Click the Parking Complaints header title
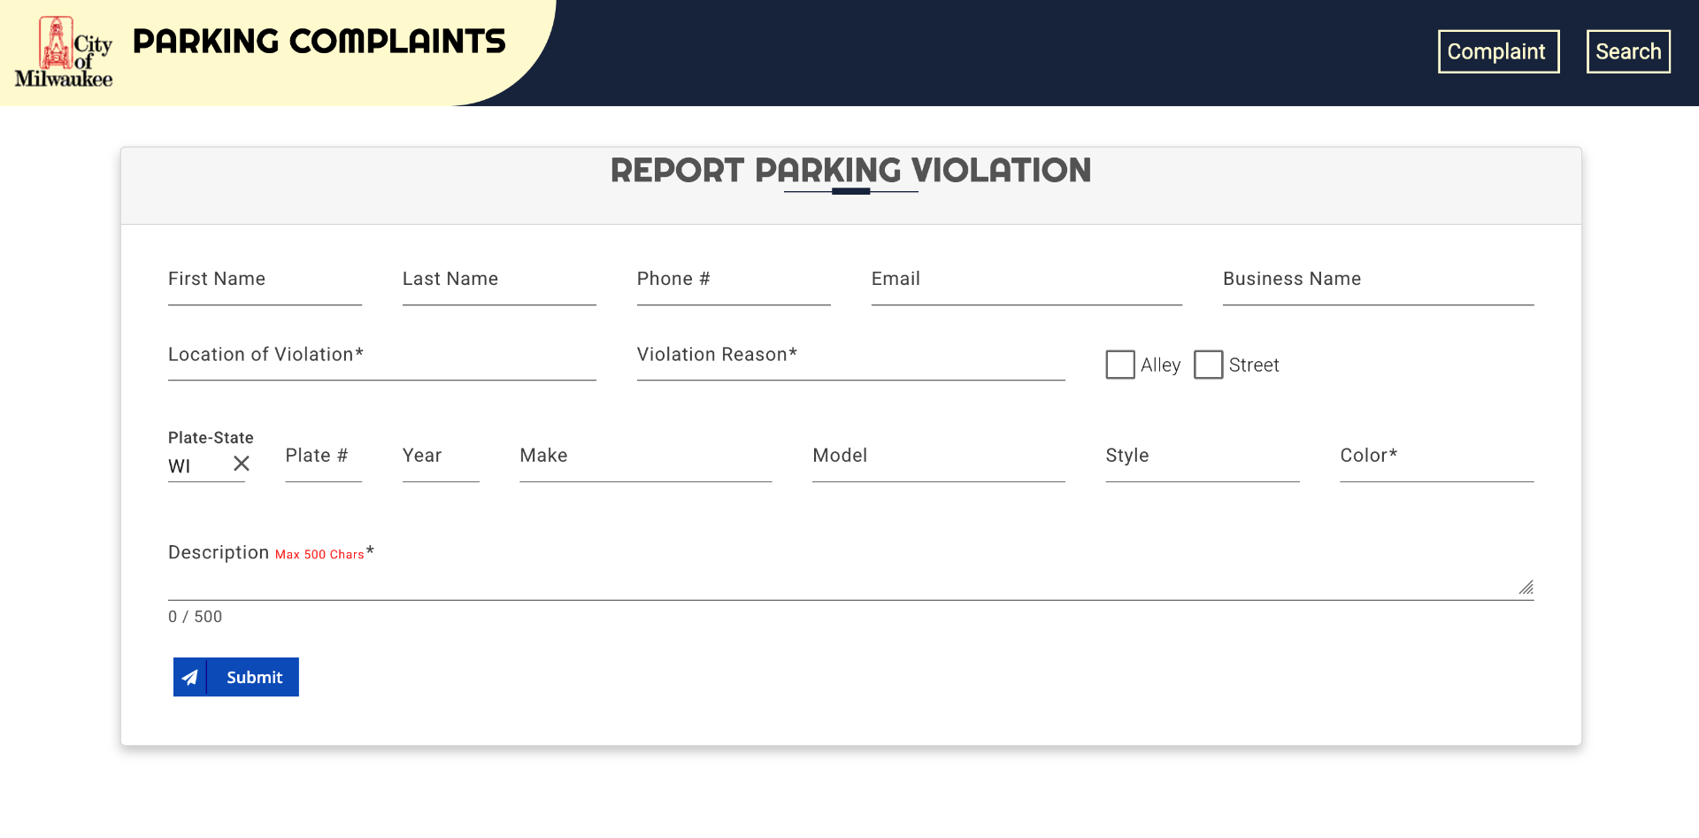1699x838 pixels. pyautogui.click(x=319, y=42)
